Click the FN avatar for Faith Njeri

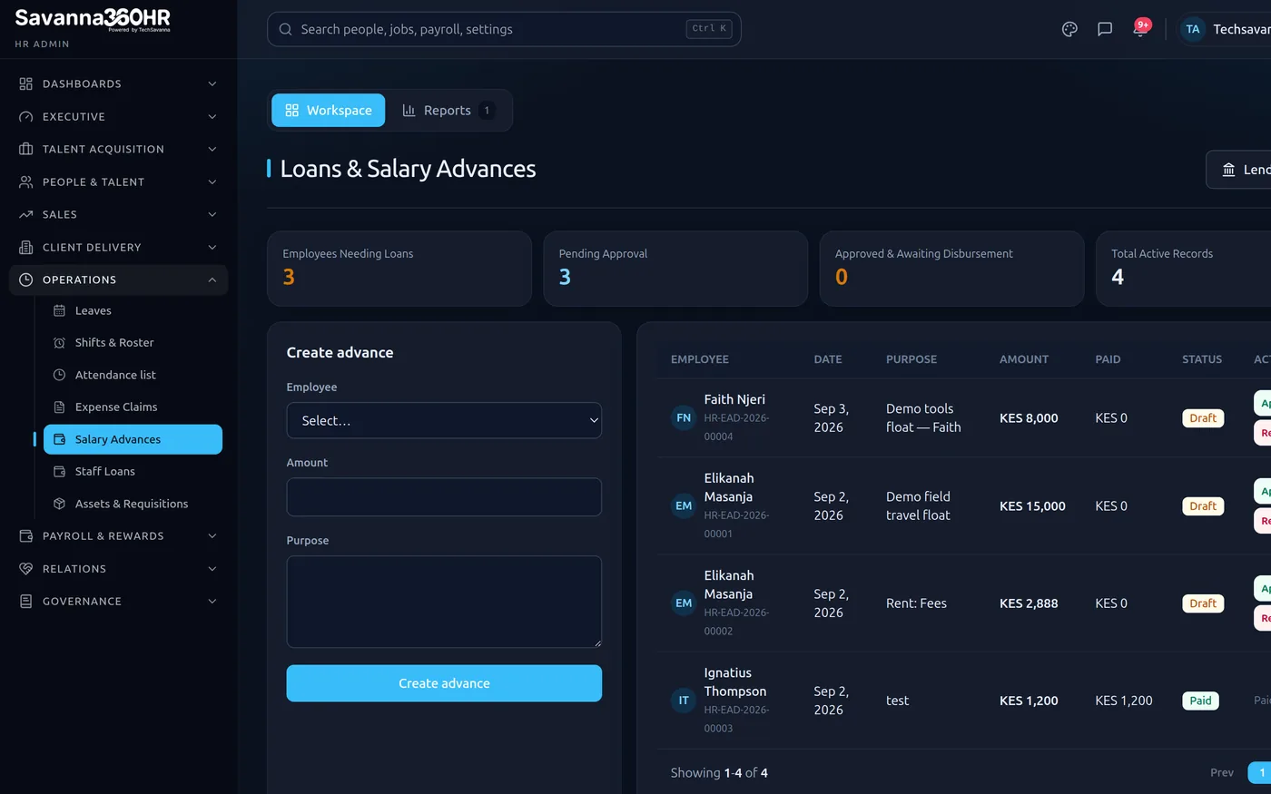[684, 417]
